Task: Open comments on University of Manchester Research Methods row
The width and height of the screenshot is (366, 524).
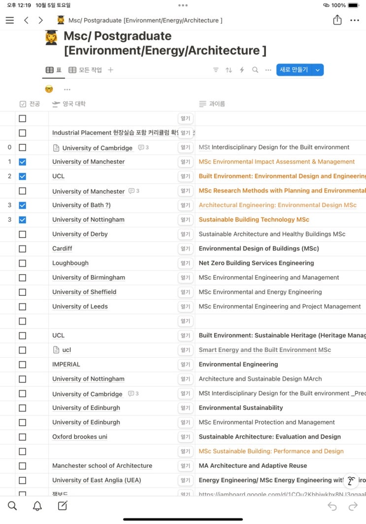Action: [x=134, y=191]
